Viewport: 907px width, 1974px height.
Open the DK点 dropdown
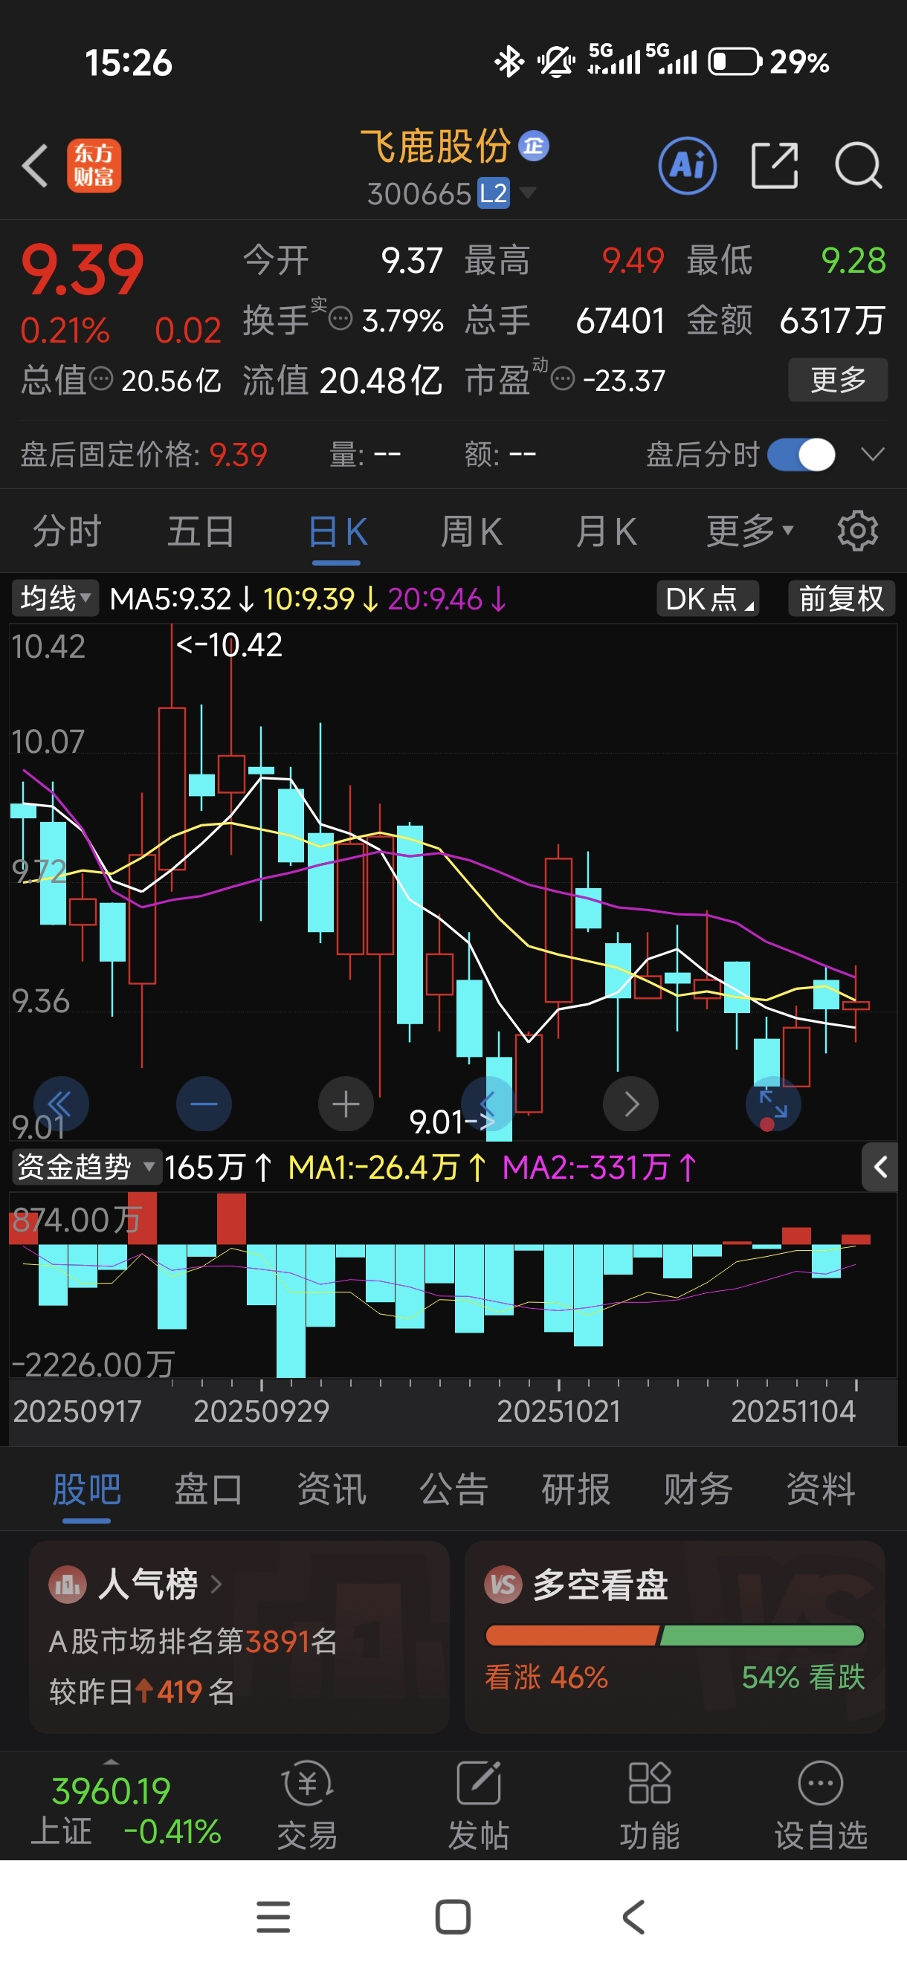click(709, 598)
